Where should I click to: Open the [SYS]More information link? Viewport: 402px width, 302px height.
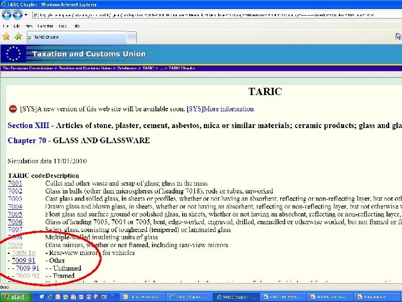pos(220,109)
